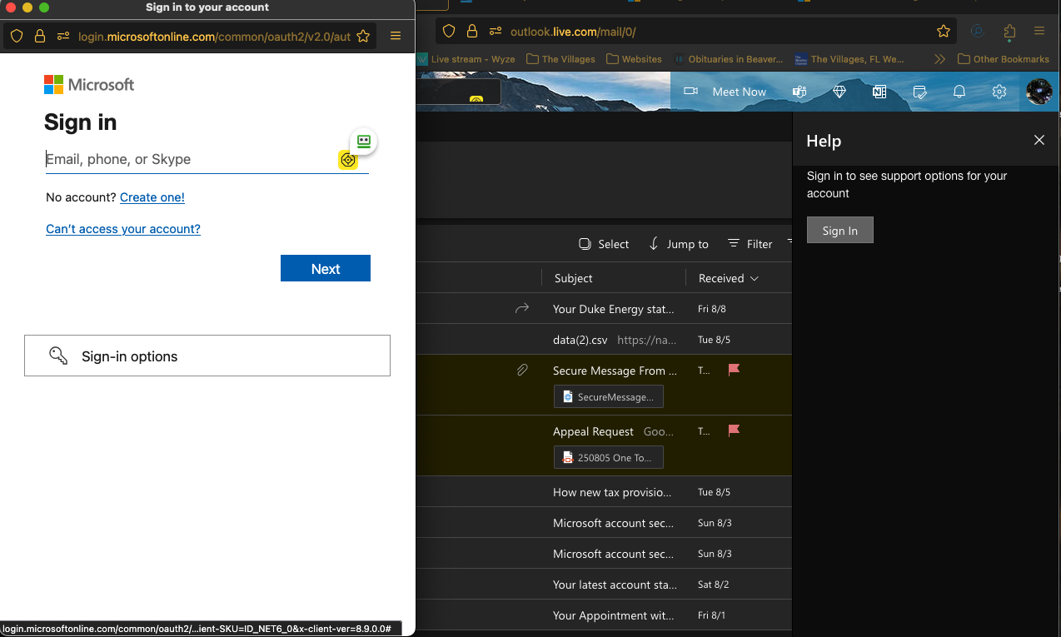The image size is (1061, 637).
Task: Click blurred extension icon in Outlook toolbar
Action: tap(978, 31)
